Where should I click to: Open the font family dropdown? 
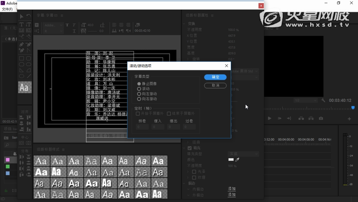(53, 25)
